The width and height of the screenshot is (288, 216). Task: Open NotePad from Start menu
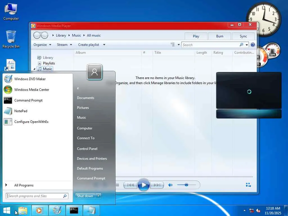38,111
